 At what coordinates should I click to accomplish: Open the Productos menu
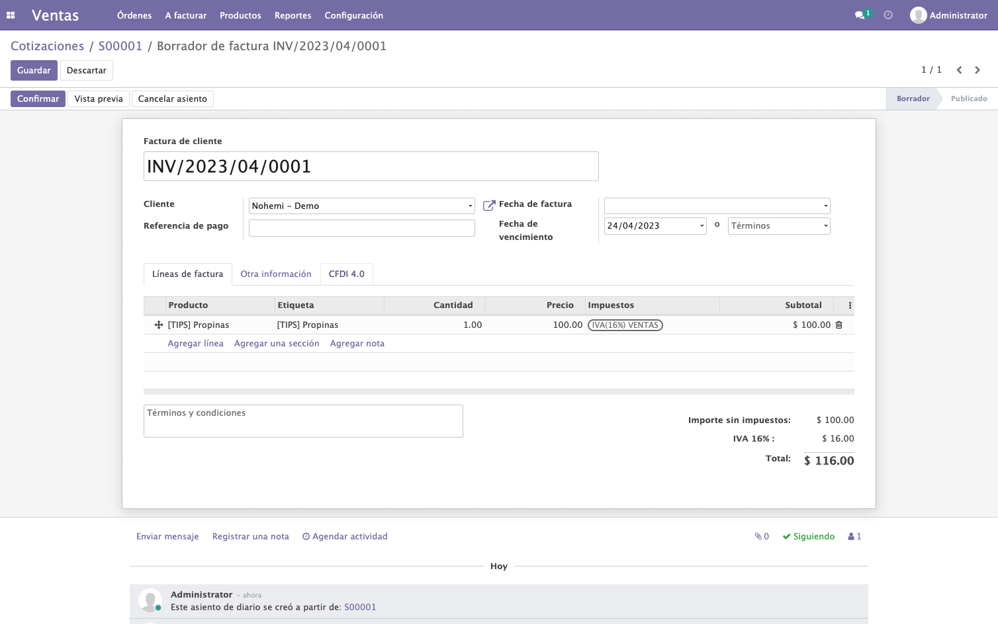coord(240,15)
